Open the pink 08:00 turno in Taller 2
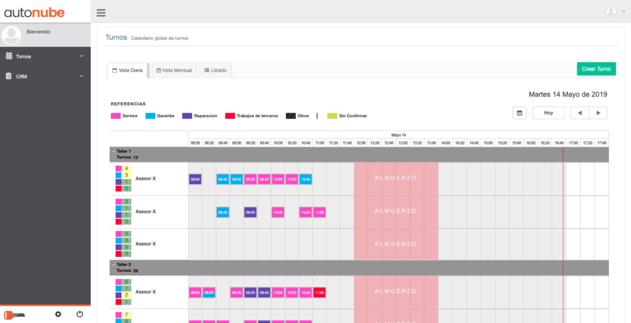The height and width of the screenshot is (323, 631). 195,292
